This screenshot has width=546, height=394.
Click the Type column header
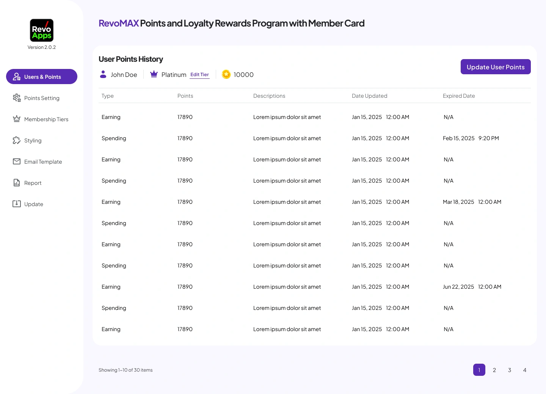108,96
